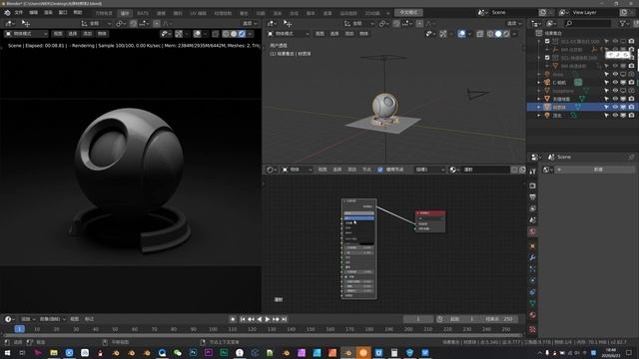
Task: Open the Render properties tab icon
Action: [x=532, y=185]
